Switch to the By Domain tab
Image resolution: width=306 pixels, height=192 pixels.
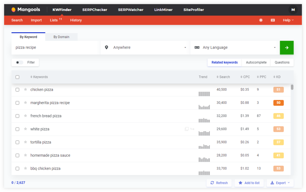click(x=61, y=37)
